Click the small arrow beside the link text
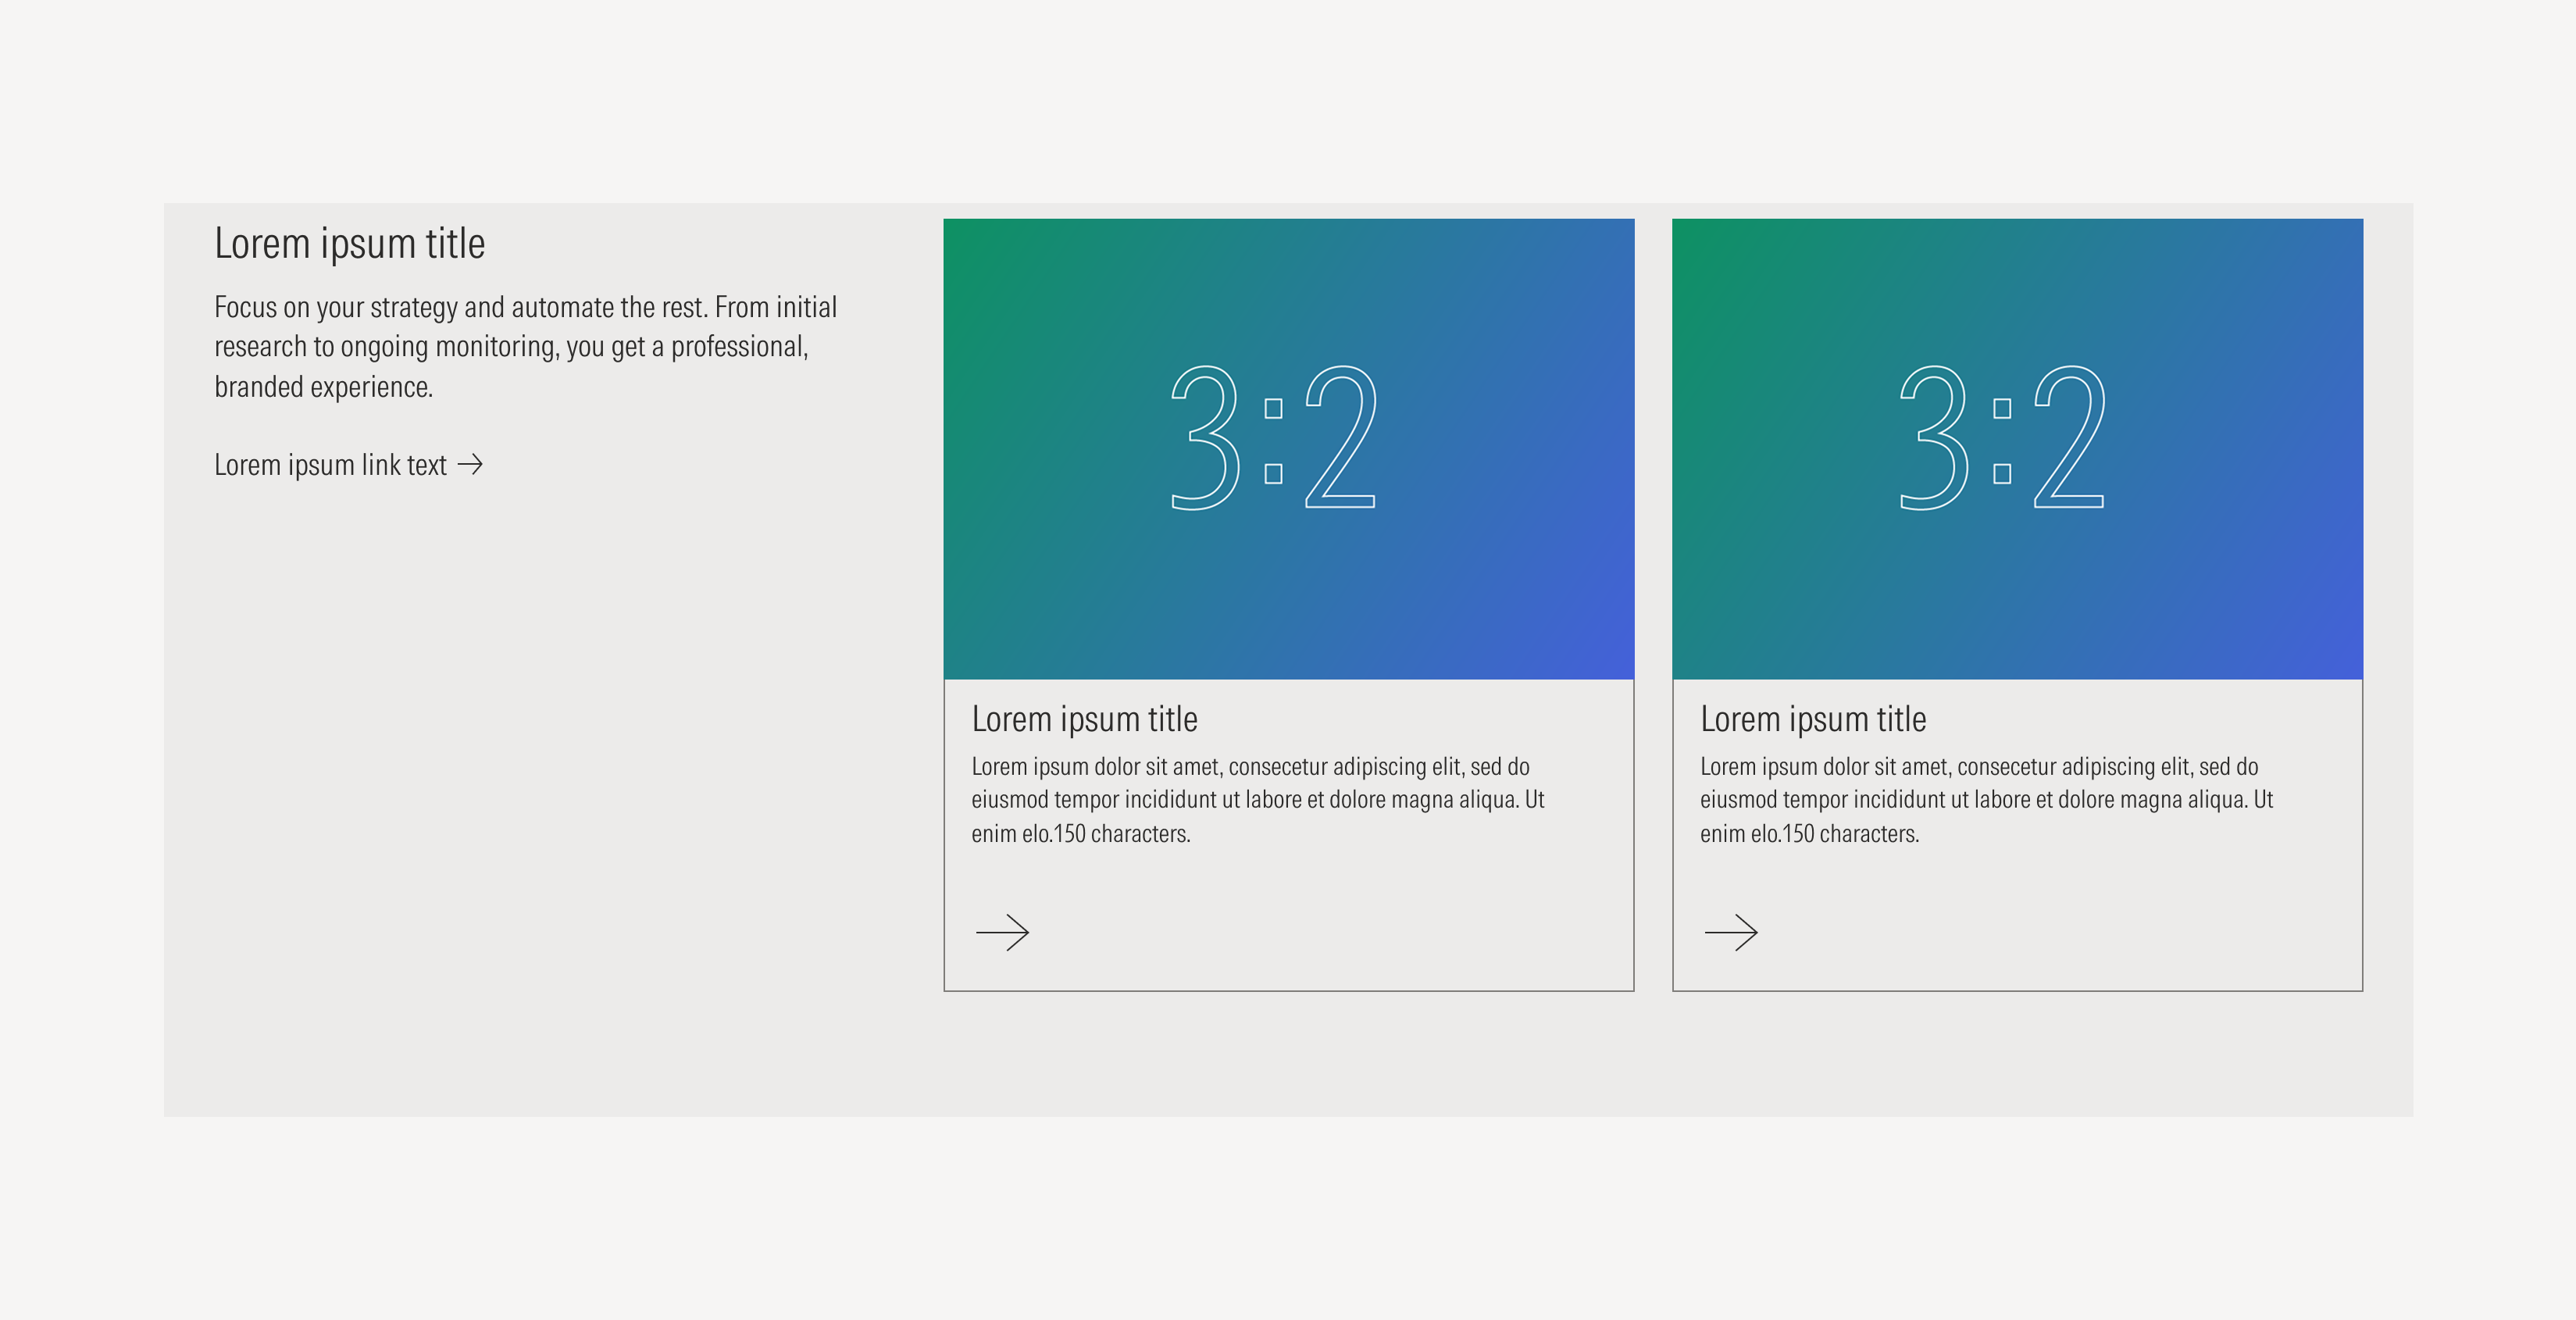Screen dimensions: 2576x1320 coord(470,465)
